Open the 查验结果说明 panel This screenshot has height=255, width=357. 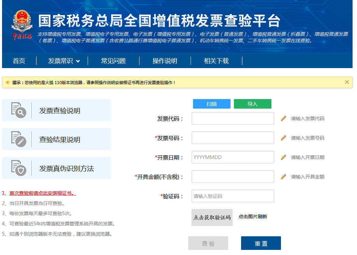click(57, 139)
